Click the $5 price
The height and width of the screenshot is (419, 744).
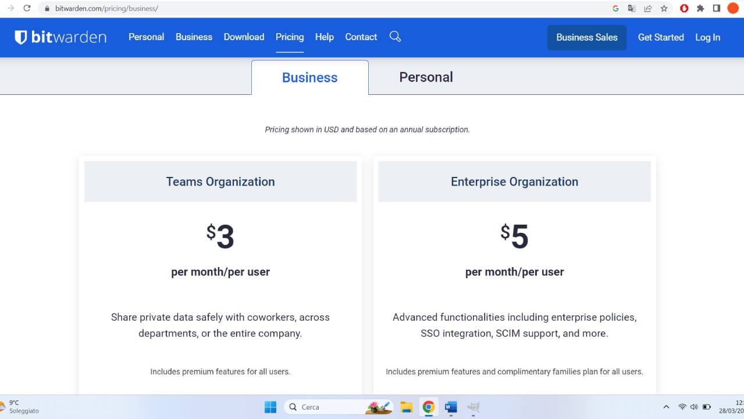coord(515,236)
